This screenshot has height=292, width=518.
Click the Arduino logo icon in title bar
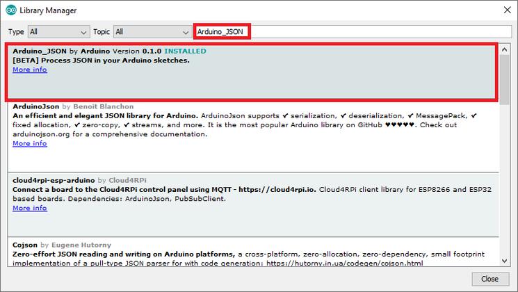pos(11,10)
